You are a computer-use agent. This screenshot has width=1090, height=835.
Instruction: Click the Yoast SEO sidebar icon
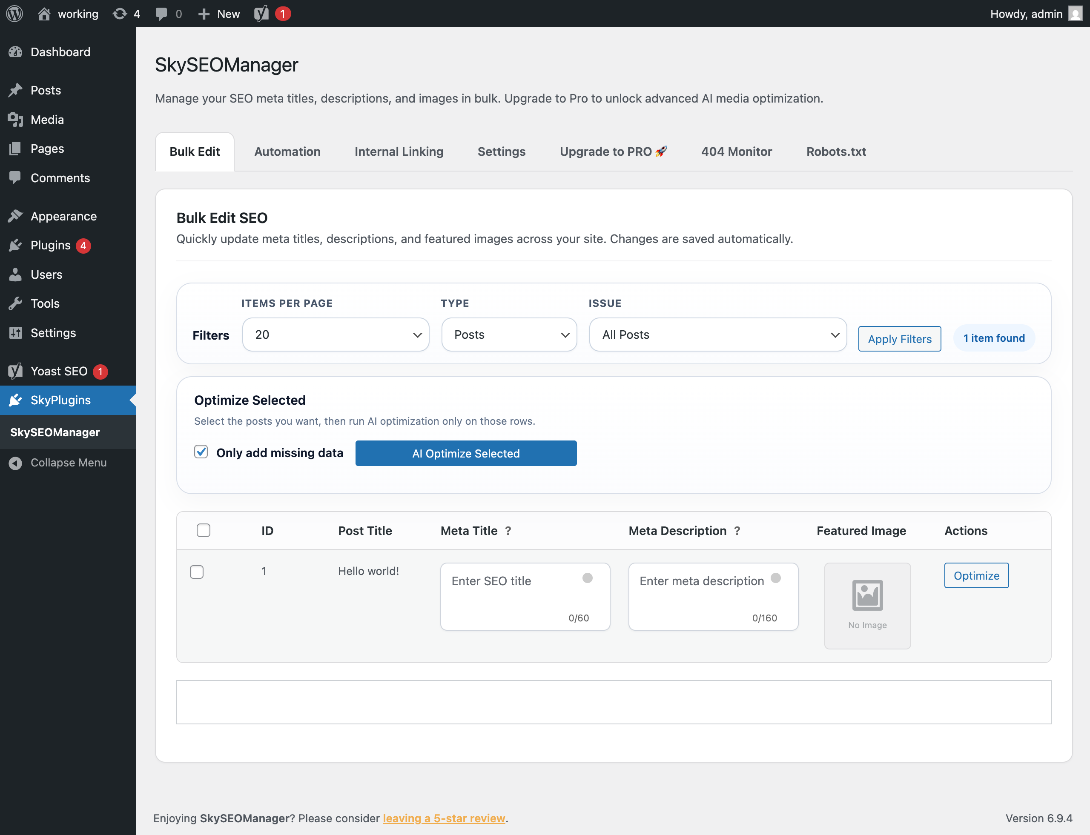click(x=15, y=371)
